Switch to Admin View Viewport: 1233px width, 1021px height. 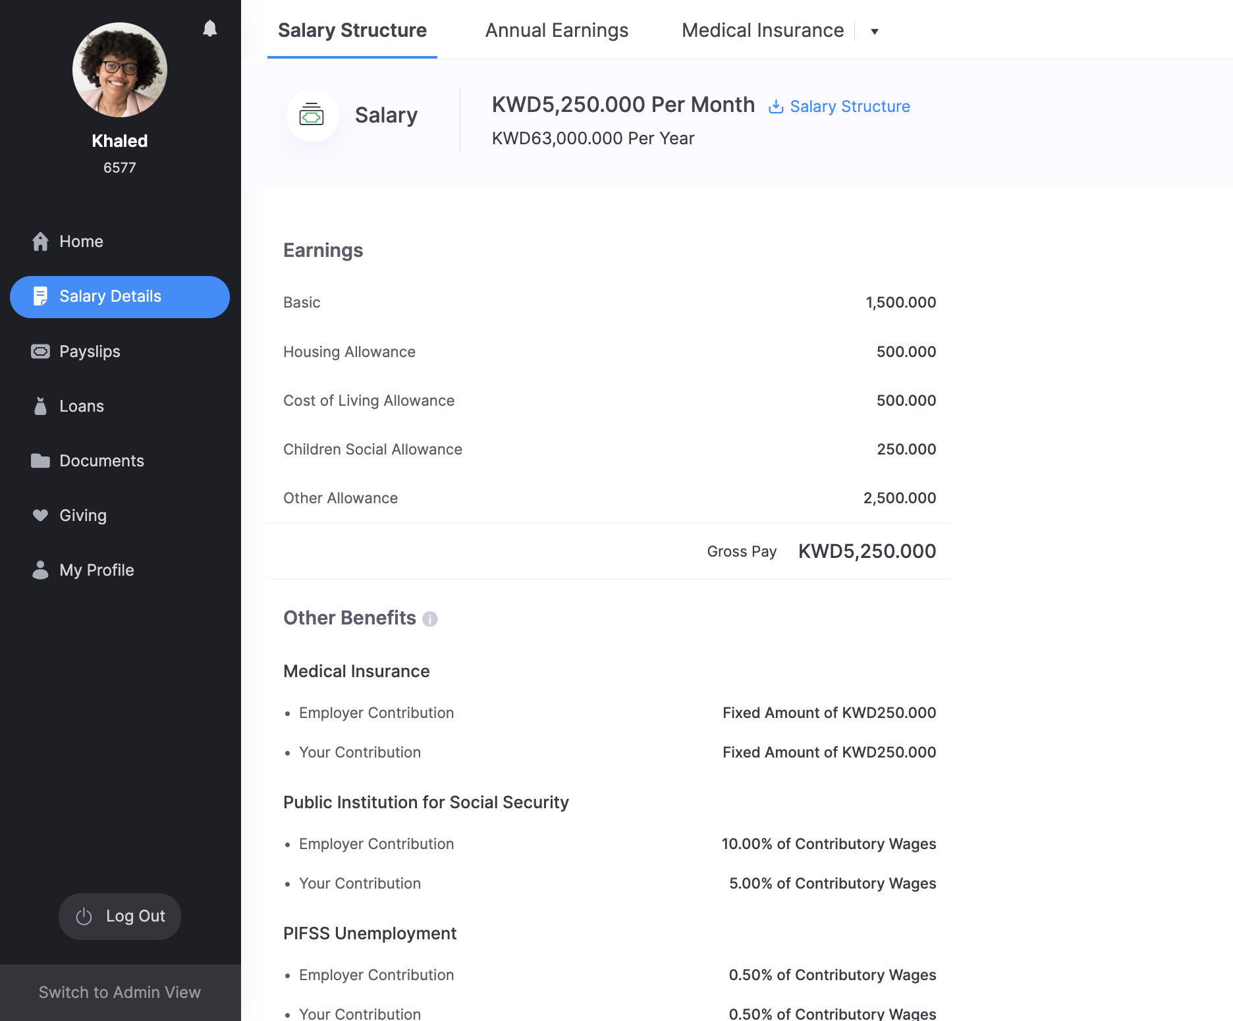click(x=120, y=992)
